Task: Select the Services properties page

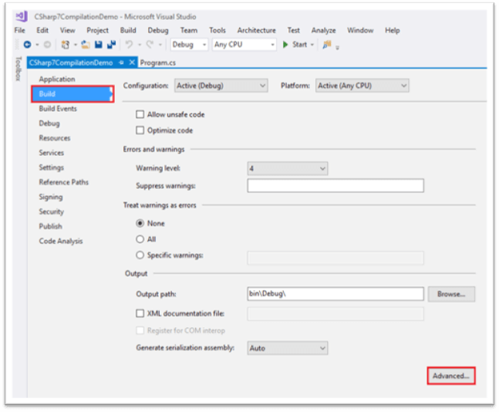Action: 51,153
